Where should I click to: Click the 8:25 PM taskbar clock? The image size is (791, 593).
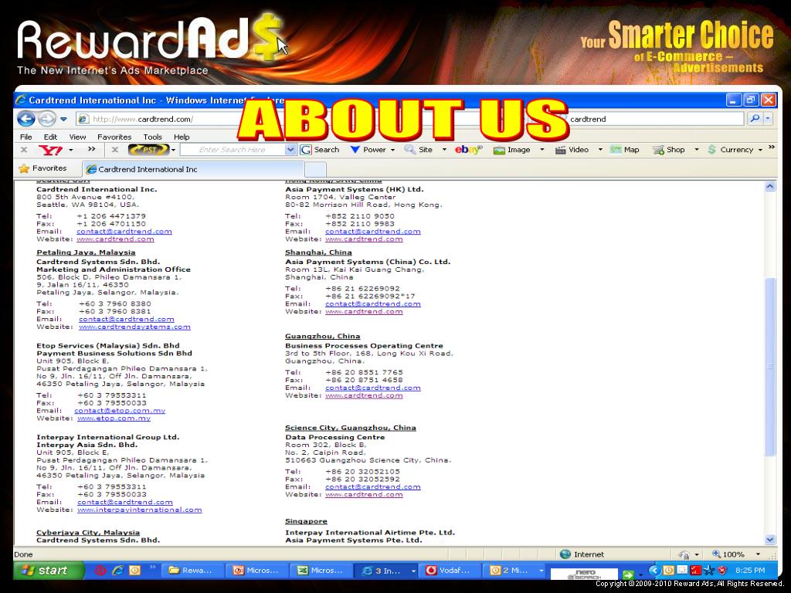pyautogui.click(x=749, y=571)
